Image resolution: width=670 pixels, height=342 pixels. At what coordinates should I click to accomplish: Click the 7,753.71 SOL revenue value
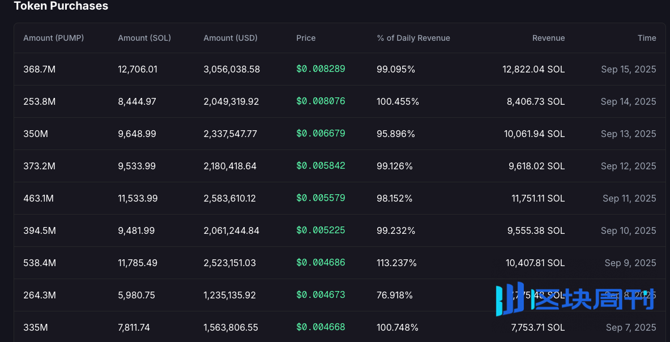coord(538,327)
